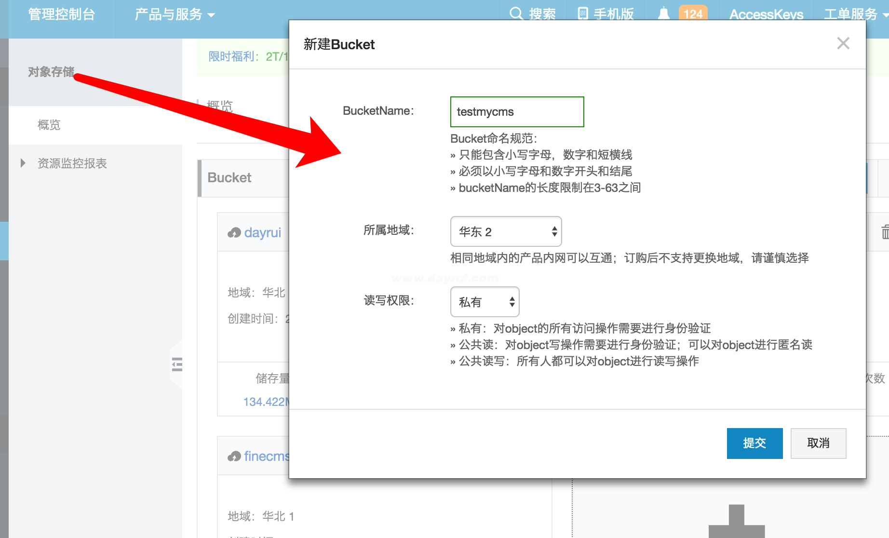Focus the BucketName input field
This screenshot has height=538, width=889.
pos(517,112)
